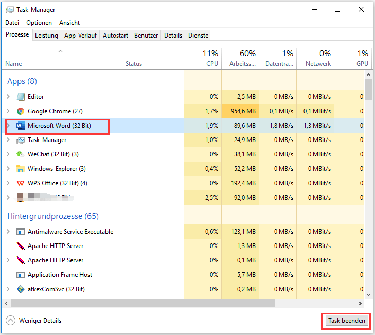Select the Application Frame Host row name
This screenshot has width=375, height=335.
click(60, 275)
